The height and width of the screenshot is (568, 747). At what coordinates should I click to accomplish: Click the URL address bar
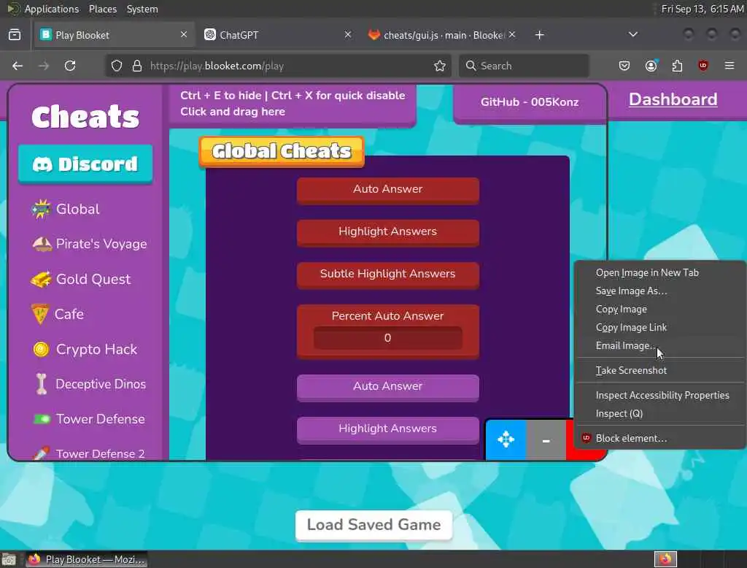coord(278,66)
